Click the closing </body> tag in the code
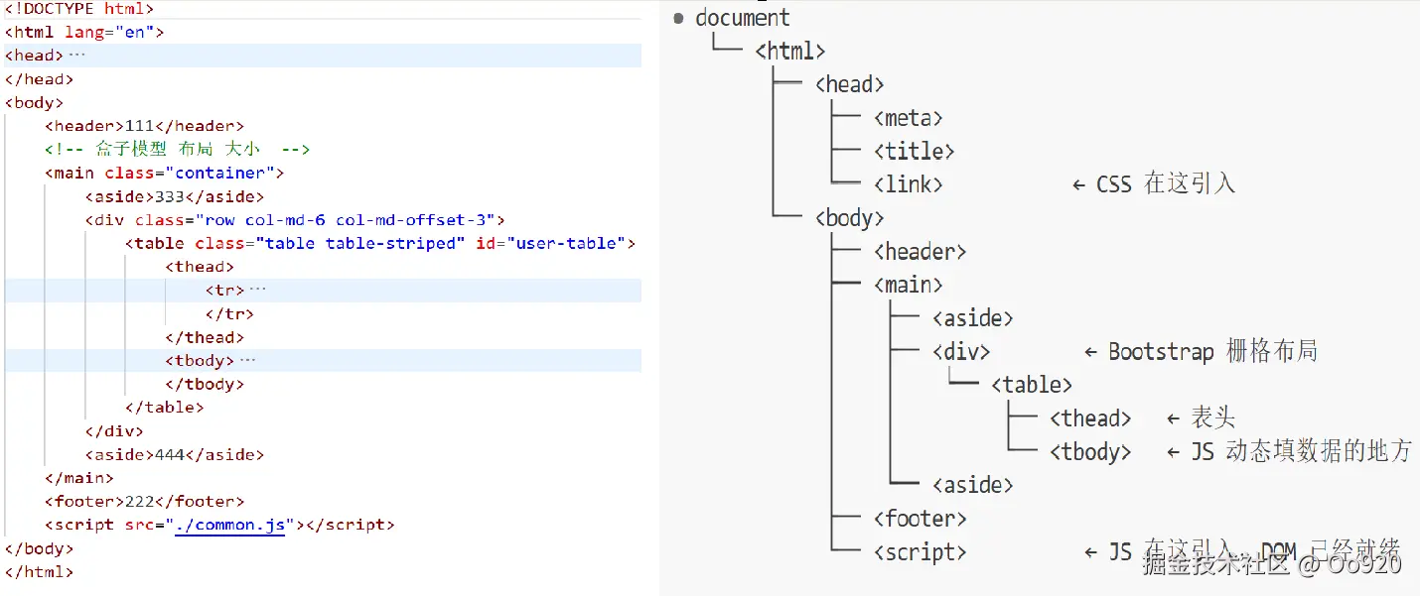This screenshot has width=1420, height=596. pos(39,548)
